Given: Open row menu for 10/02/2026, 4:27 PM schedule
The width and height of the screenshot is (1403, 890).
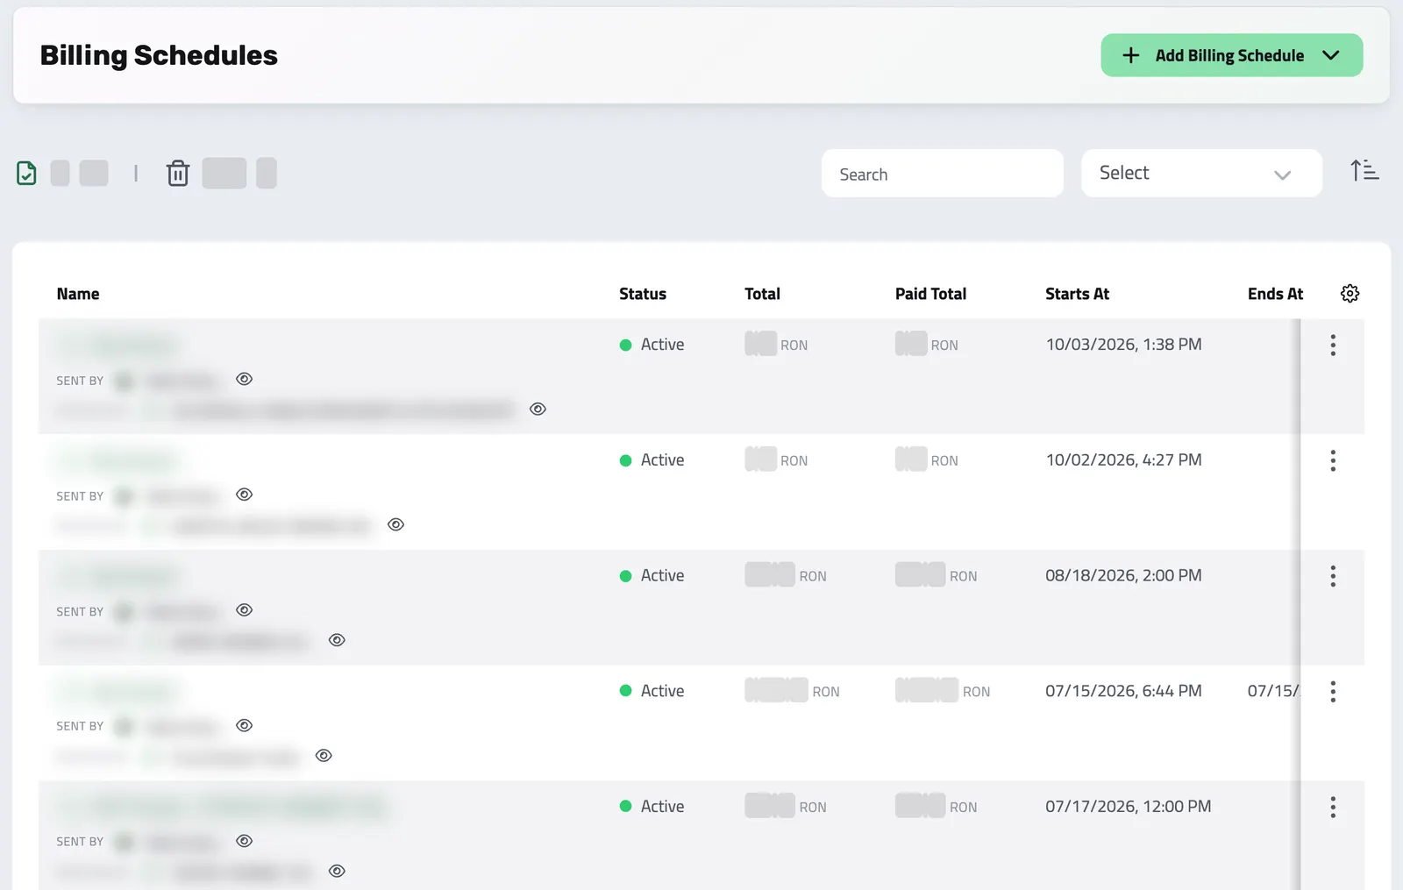Looking at the screenshot, I should pos(1333,460).
